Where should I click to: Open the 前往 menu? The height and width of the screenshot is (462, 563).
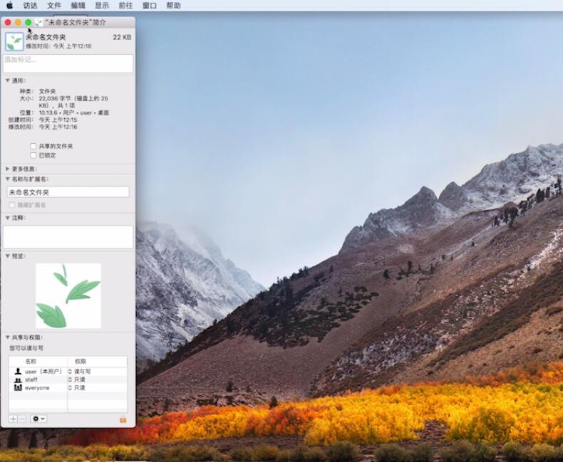coord(125,6)
